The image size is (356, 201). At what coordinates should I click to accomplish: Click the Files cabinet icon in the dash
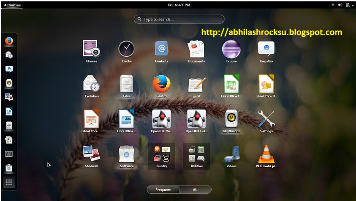click(9, 125)
